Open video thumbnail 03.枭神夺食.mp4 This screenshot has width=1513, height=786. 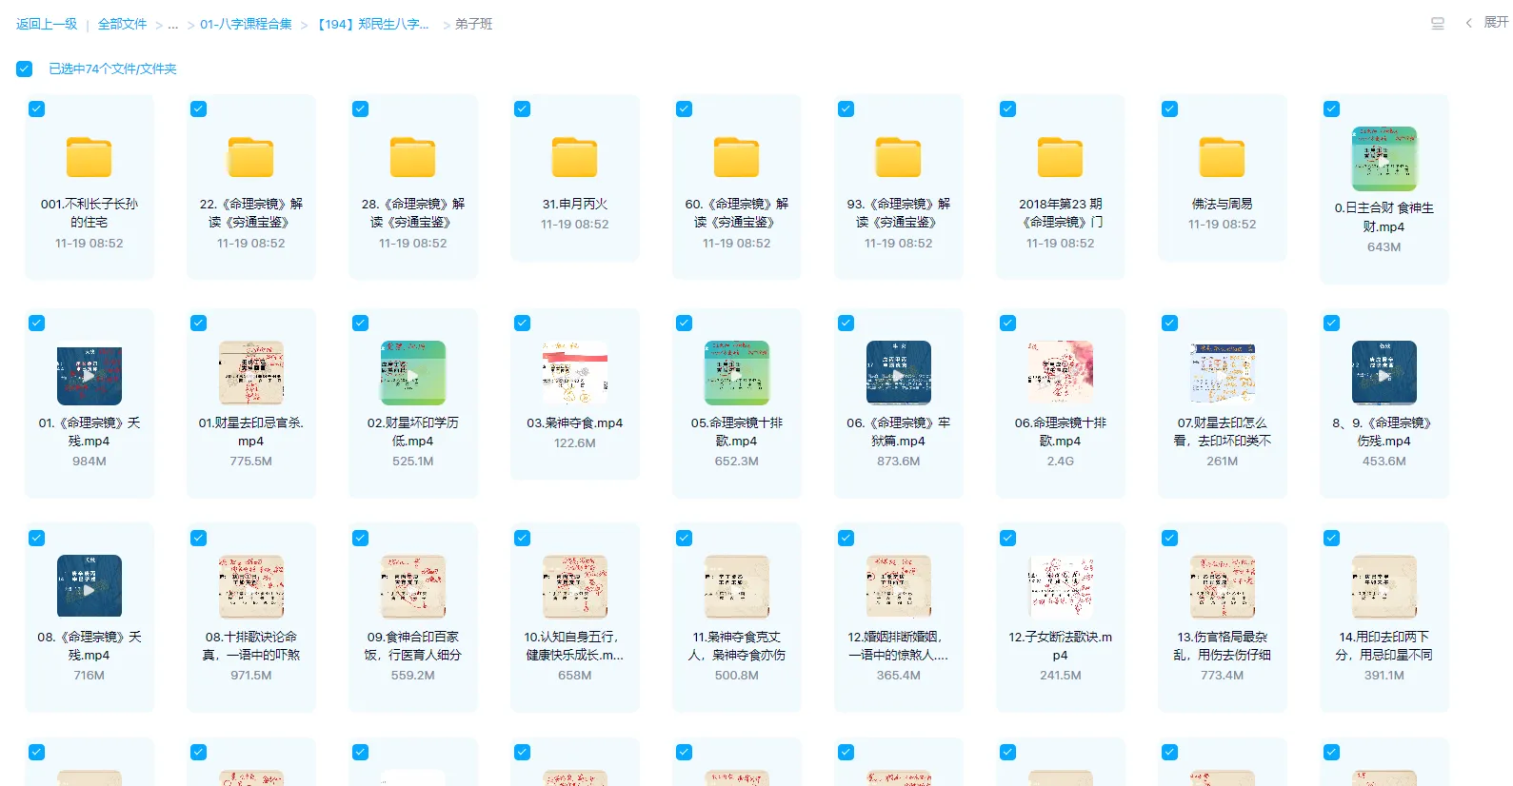[575, 373]
